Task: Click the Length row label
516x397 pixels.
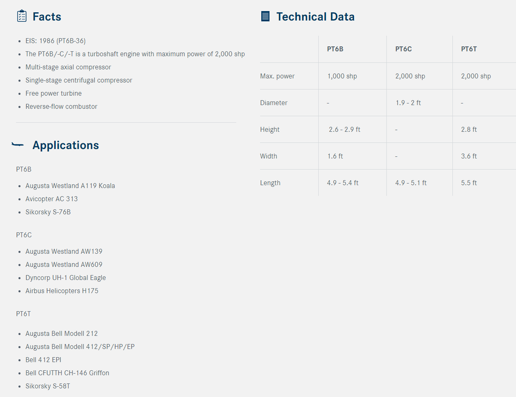Action: click(270, 183)
